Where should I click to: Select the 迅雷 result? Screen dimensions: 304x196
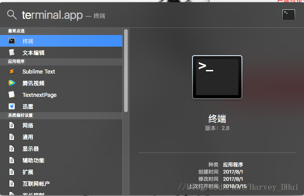pyautogui.click(x=61, y=106)
